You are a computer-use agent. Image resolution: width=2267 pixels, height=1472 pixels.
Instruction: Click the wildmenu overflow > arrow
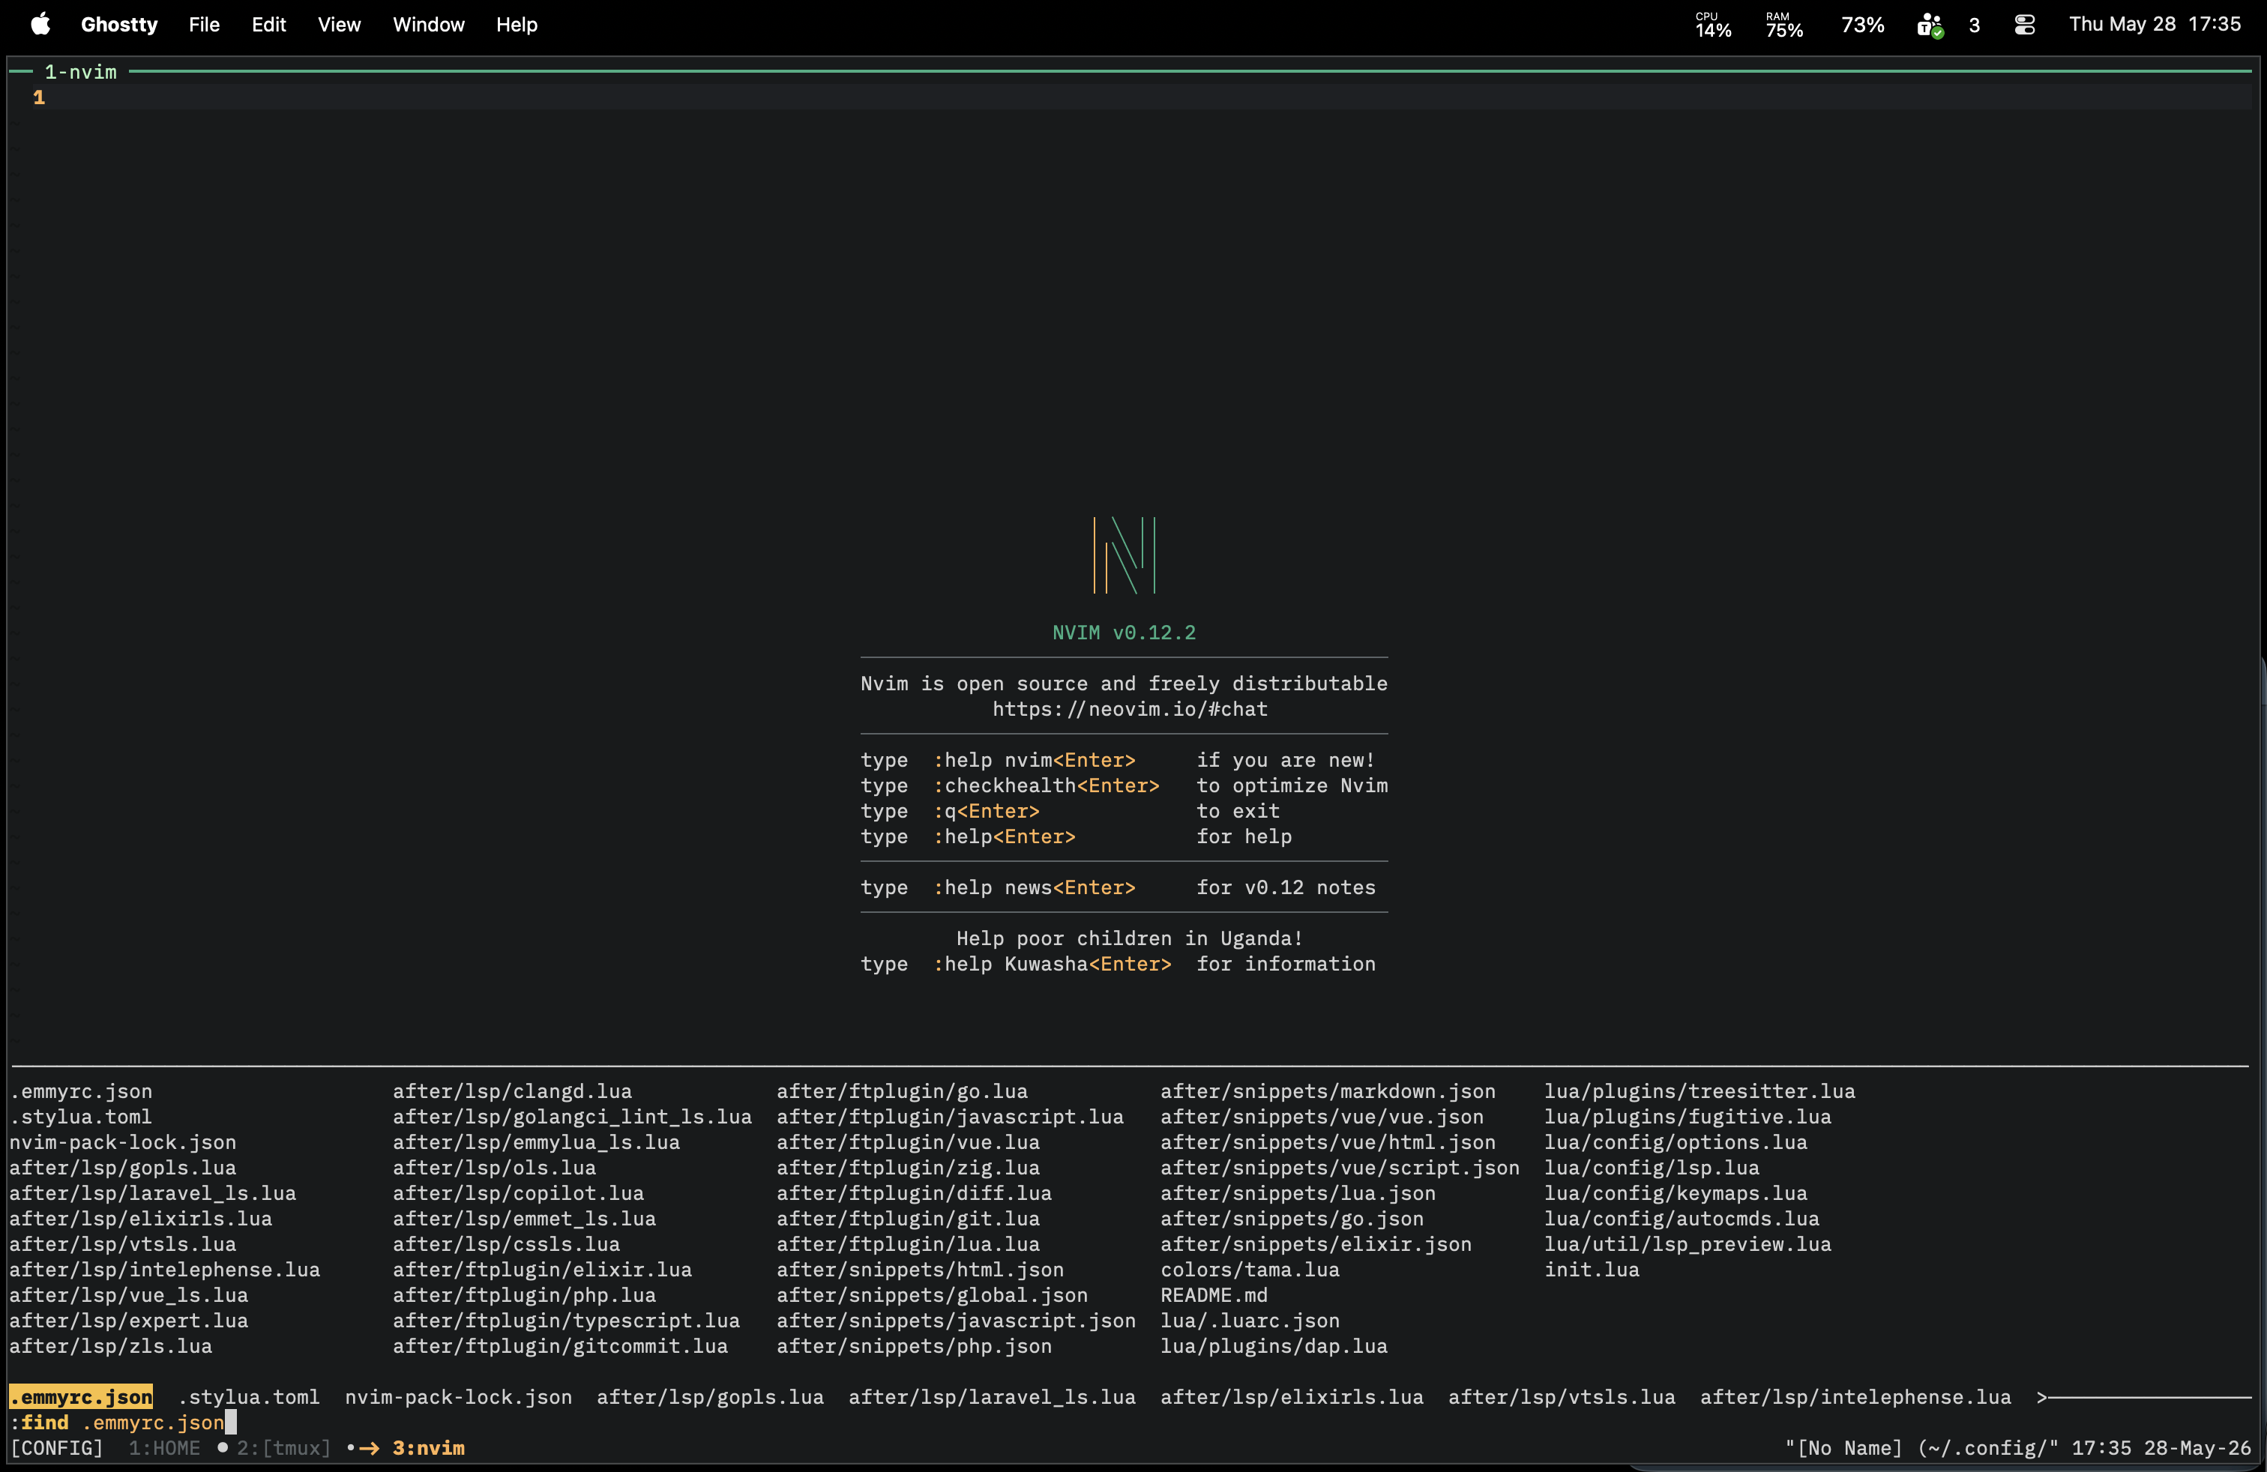pos(2041,1397)
